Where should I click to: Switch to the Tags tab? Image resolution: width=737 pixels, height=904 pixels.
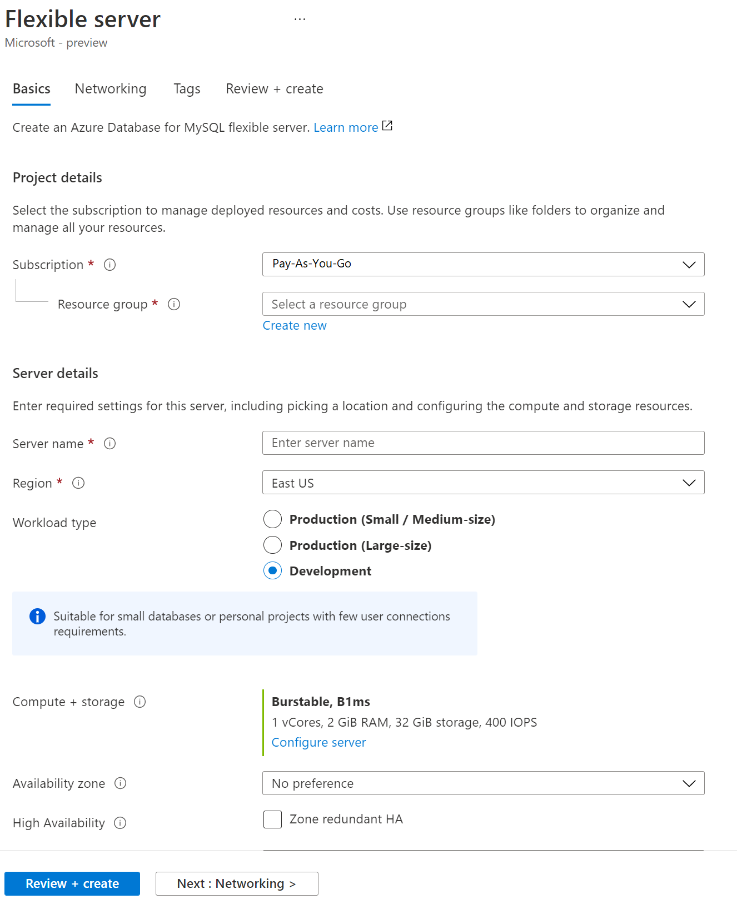(187, 89)
